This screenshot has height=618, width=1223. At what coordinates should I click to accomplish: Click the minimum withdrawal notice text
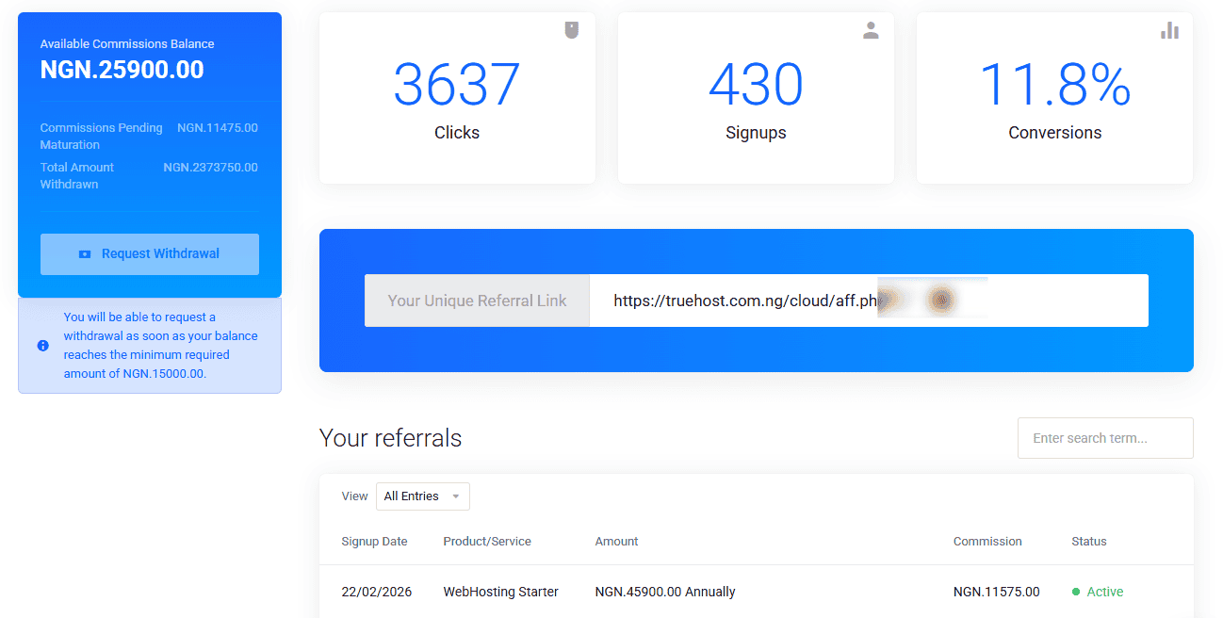pyautogui.click(x=160, y=346)
